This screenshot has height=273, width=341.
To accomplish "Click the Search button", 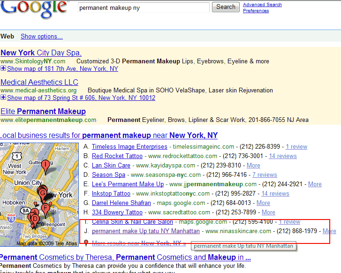I will pos(226,7).
